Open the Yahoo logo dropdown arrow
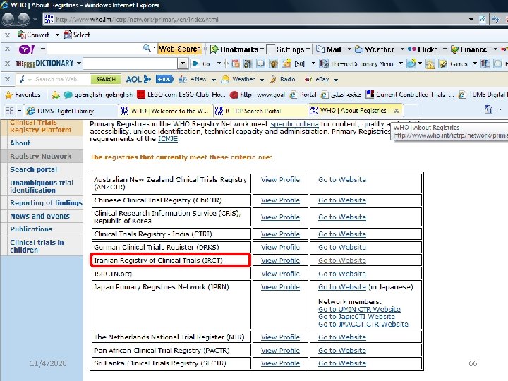508x381 pixels. click(42, 49)
